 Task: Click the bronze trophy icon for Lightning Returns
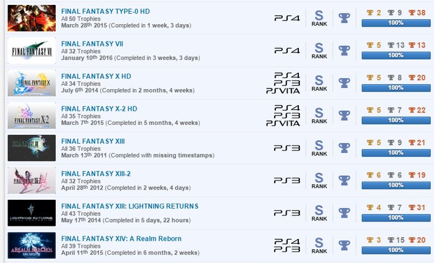point(412,207)
